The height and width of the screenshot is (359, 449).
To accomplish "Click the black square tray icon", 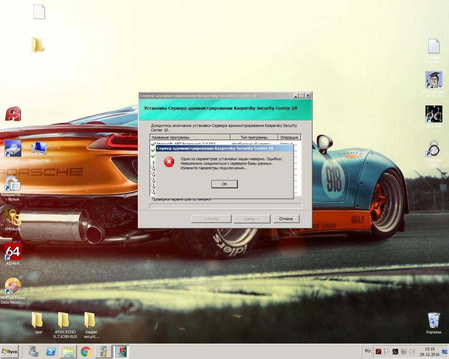I will [395, 352].
